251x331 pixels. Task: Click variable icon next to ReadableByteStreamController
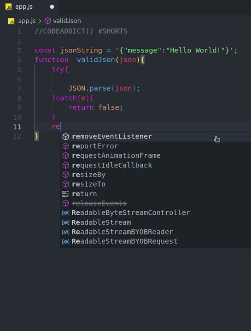tap(65, 213)
